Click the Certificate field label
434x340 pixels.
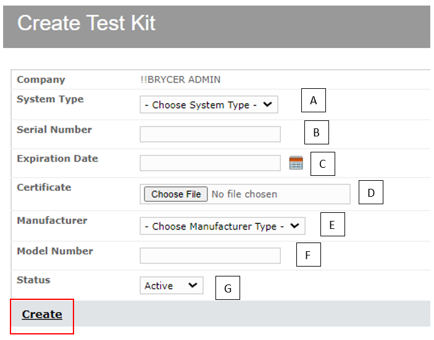[x=44, y=188]
